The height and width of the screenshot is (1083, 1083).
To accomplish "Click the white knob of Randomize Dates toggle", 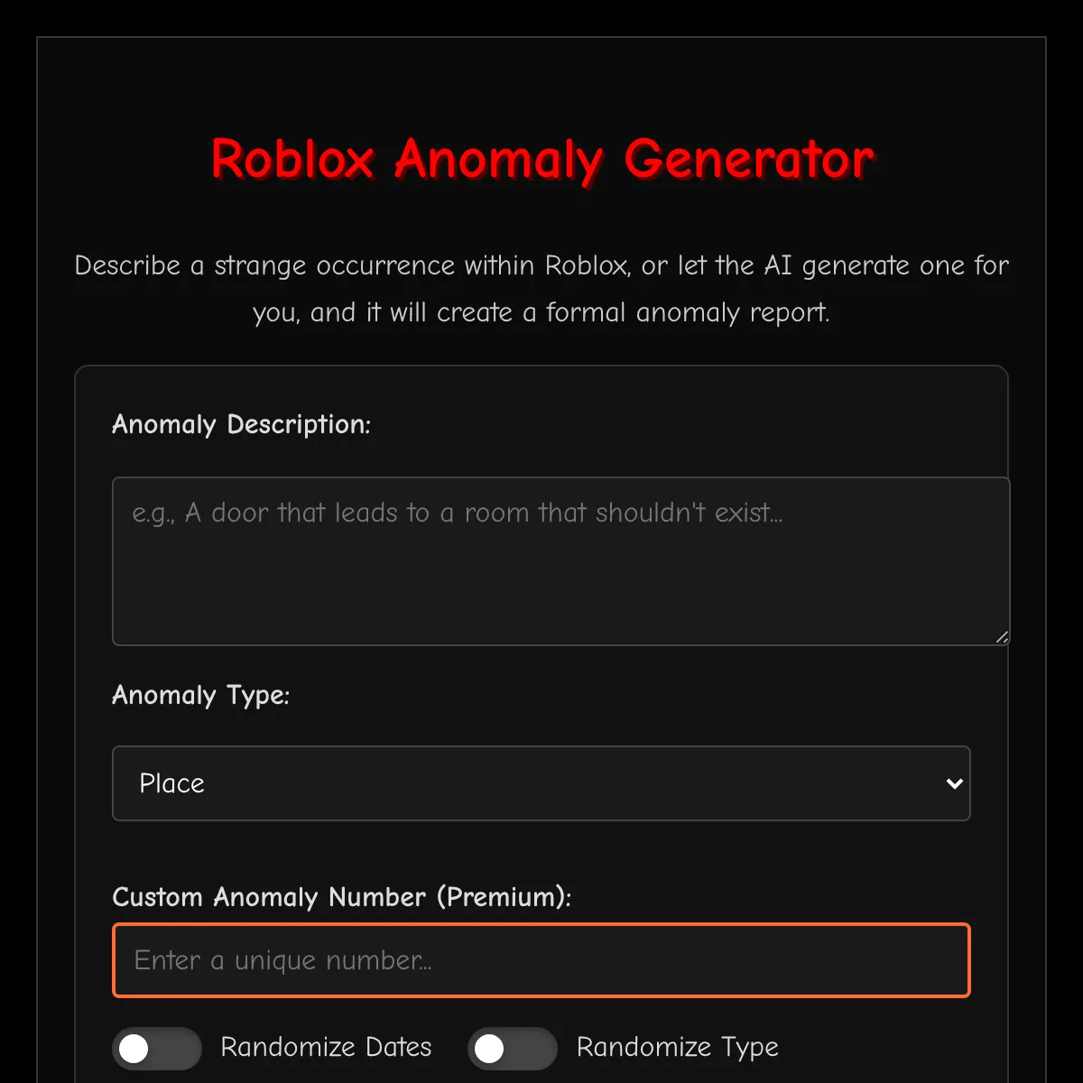I will 134,1049.
